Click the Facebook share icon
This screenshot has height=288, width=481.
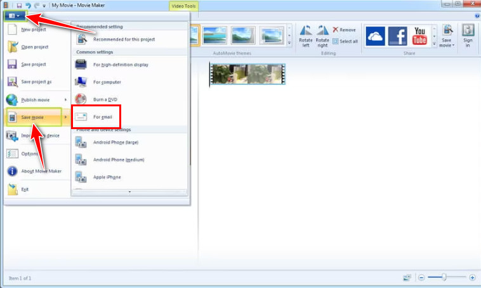(397, 36)
